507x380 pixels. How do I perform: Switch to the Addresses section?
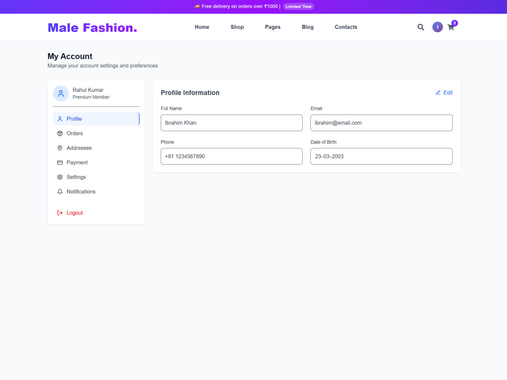pyautogui.click(x=96, y=148)
